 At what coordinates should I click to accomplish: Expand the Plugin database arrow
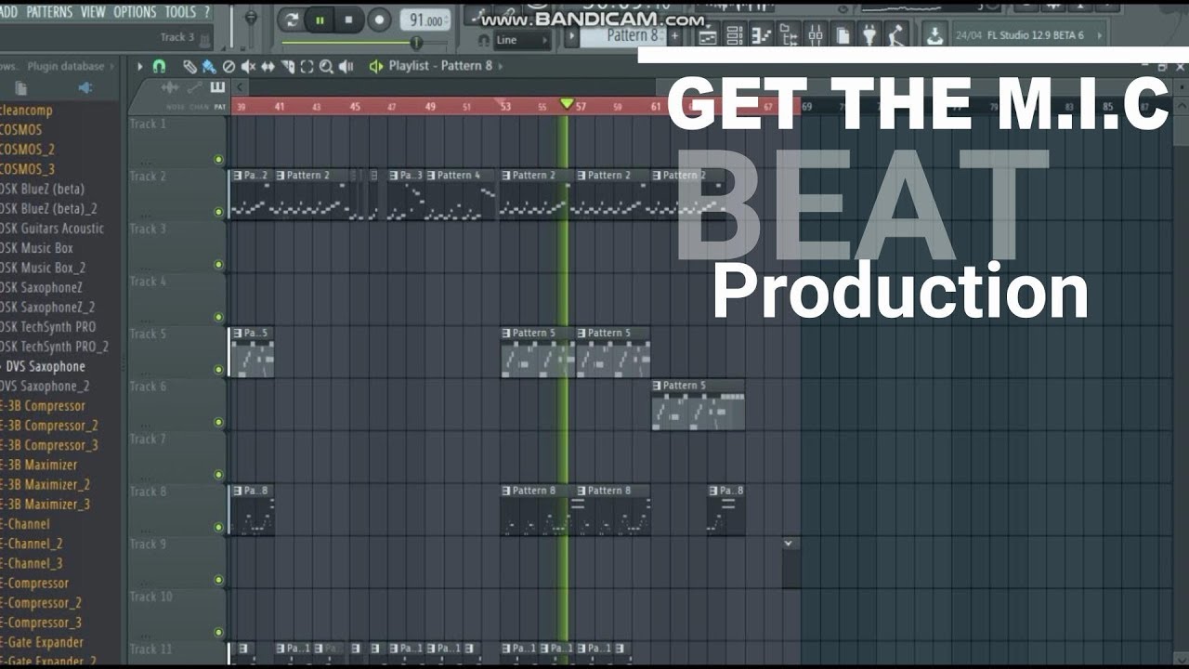[x=113, y=66]
